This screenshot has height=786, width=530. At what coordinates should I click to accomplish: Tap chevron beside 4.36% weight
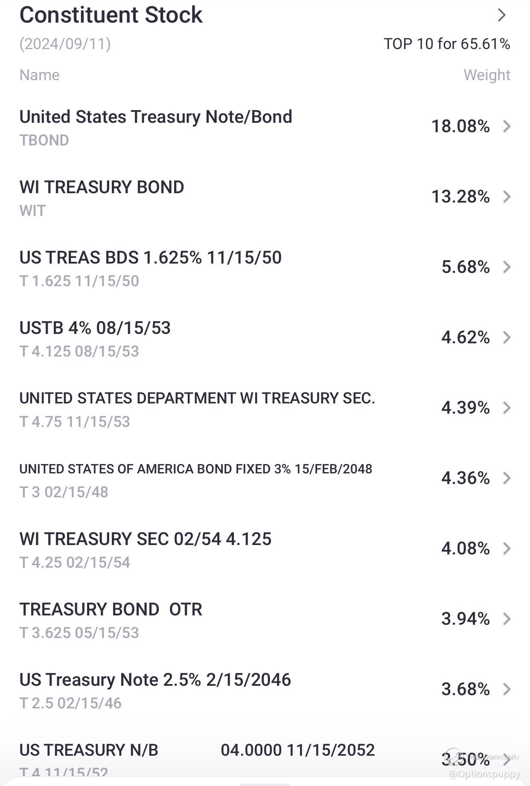507,479
